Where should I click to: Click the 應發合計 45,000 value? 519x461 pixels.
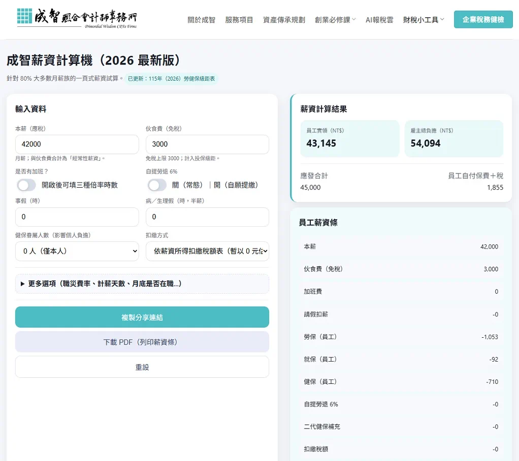310,187
